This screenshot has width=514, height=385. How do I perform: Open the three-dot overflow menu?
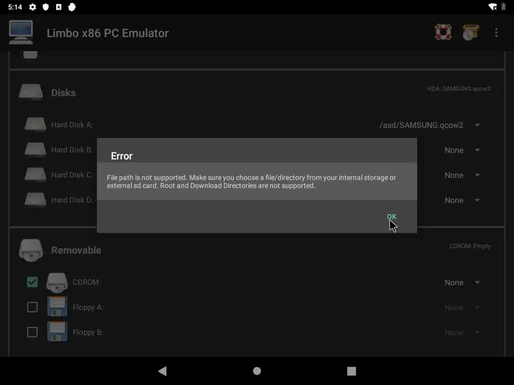[496, 33]
